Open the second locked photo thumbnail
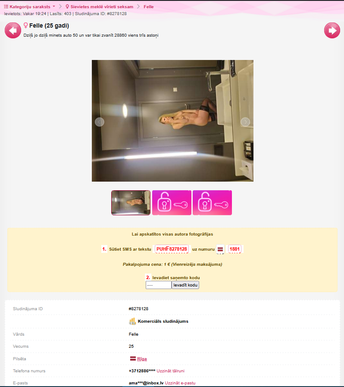Image resolution: width=344 pixels, height=387 pixels. (x=212, y=203)
